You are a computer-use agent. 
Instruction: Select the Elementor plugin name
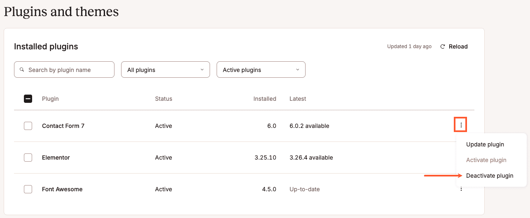(56, 158)
